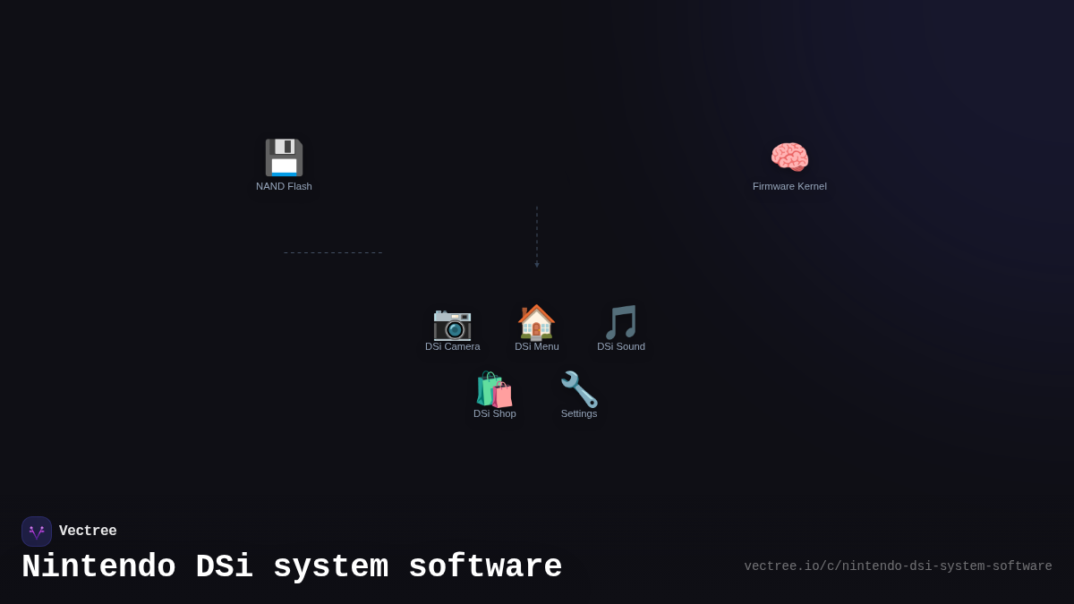Click the DSi Shop shopping bags icon
The width and height of the screenshot is (1074, 604).
[x=494, y=388]
